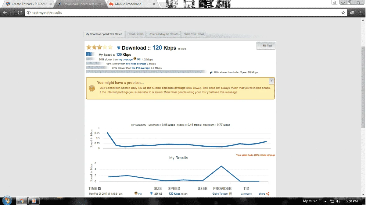Viewport: 366px width, 205px height.
Task: Follow the 'my average' link
Action: 126,59
